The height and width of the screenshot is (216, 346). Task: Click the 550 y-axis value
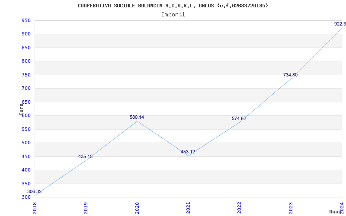click(x=26, y=129)
